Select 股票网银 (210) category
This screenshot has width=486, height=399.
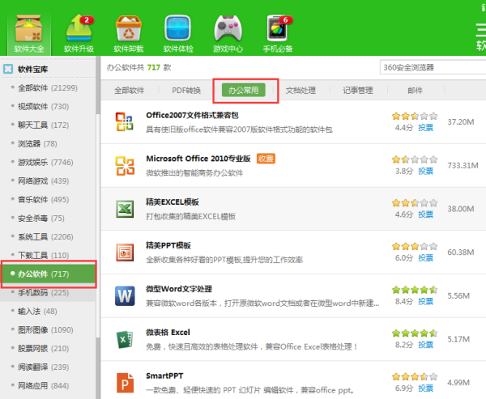click(x=48, y=349)
